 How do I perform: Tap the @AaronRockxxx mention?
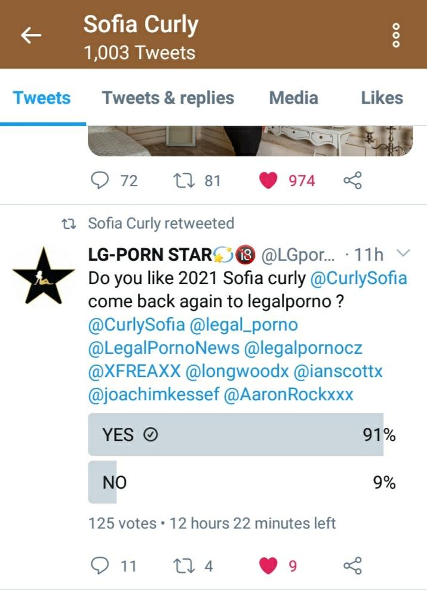tap(288, 394)
